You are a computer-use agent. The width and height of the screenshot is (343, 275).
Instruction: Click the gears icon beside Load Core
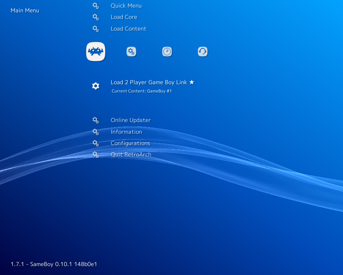tap(96, 17)
